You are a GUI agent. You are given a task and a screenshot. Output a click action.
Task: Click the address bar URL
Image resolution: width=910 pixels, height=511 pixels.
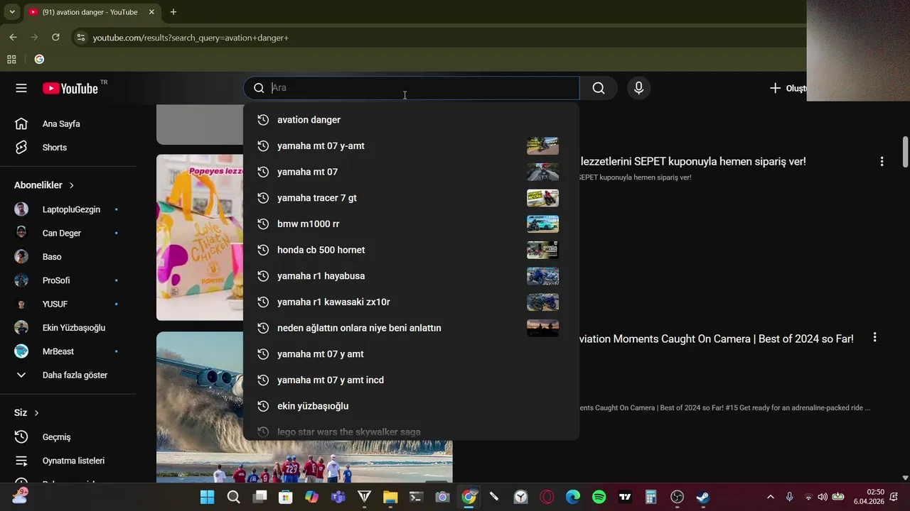pos(191,38)
